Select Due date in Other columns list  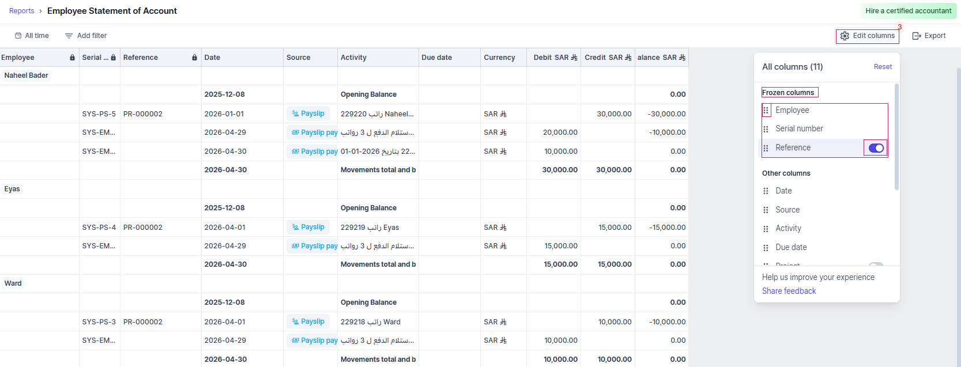(791, 247)
